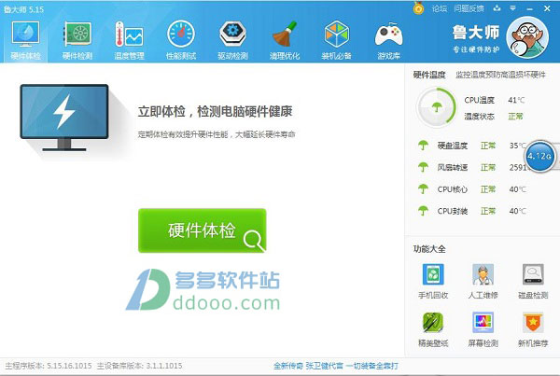
Task: Open 游戏库 gamepad tab
Action: [x=388, y=40]
